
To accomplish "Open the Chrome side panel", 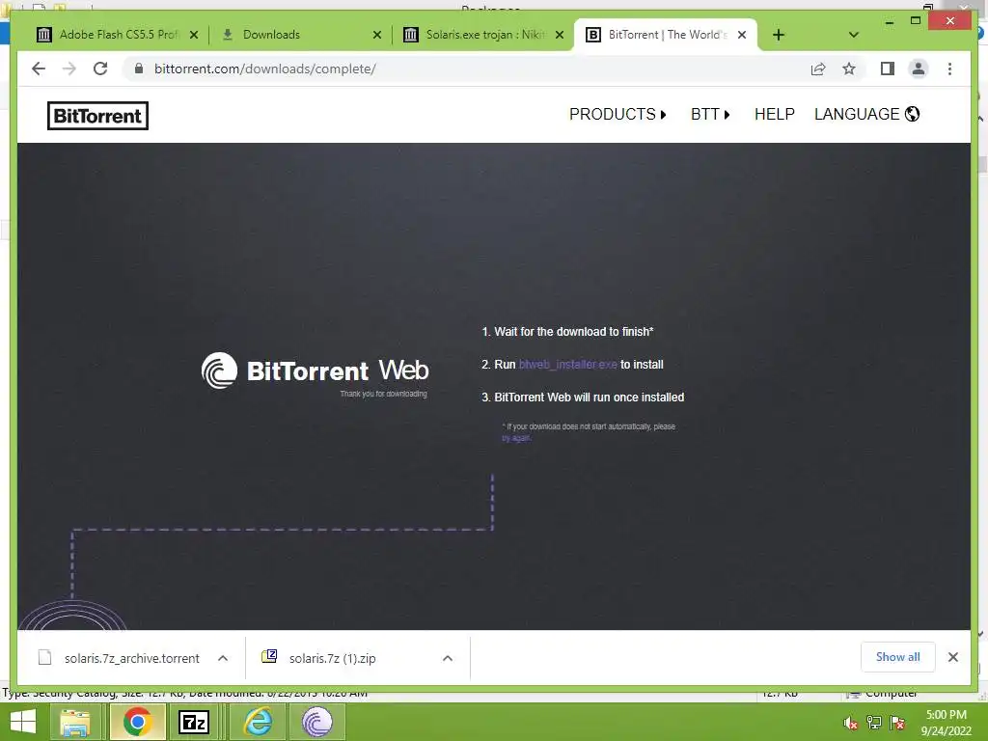I will (x=888, y=69).
